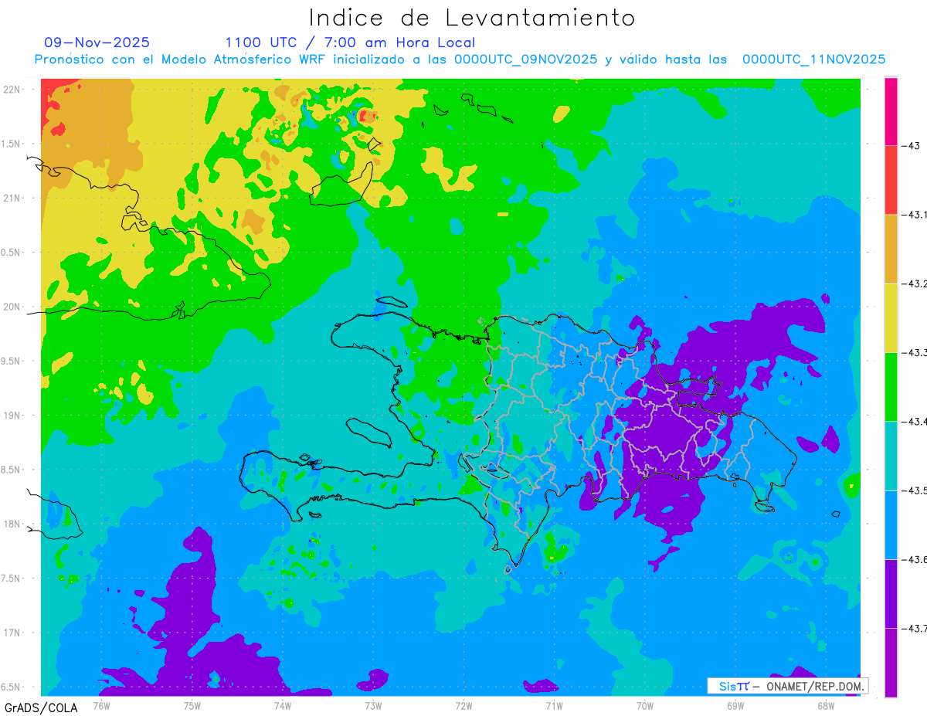
Task: Click the title 'Indice de Levantamiento'
Action: (x=471, y=17)
